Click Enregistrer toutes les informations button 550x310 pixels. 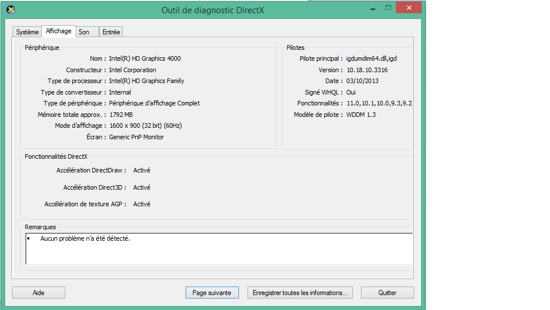pos(300,292)
